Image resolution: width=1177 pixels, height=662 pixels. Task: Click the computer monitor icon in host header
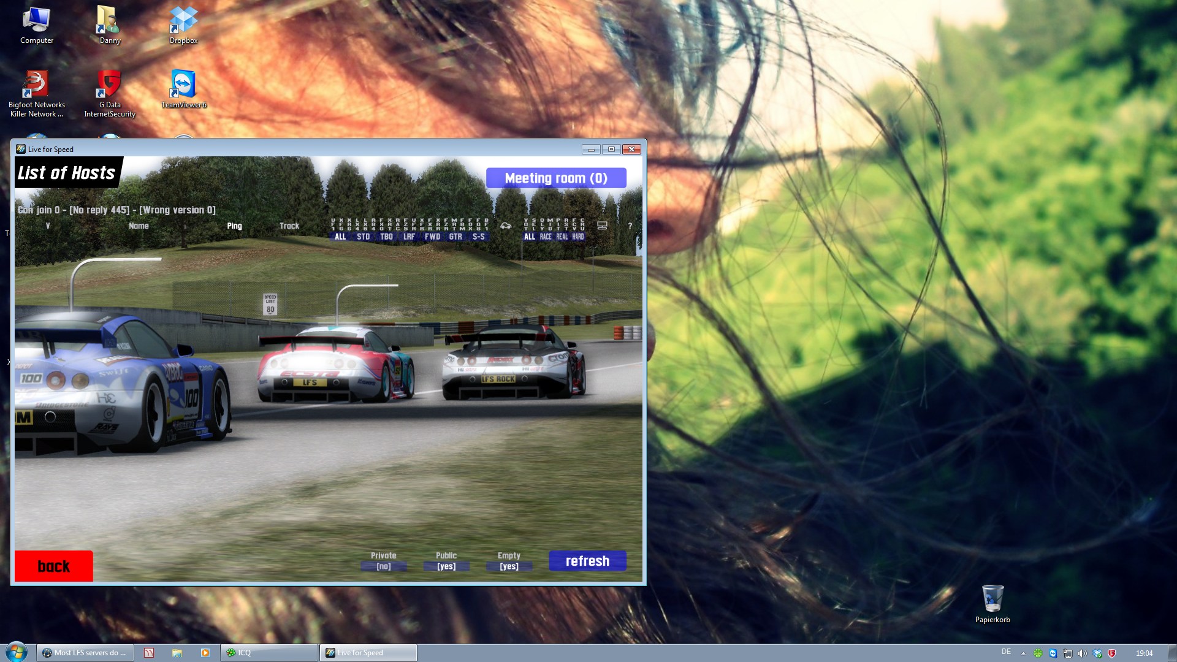point(602,226)
